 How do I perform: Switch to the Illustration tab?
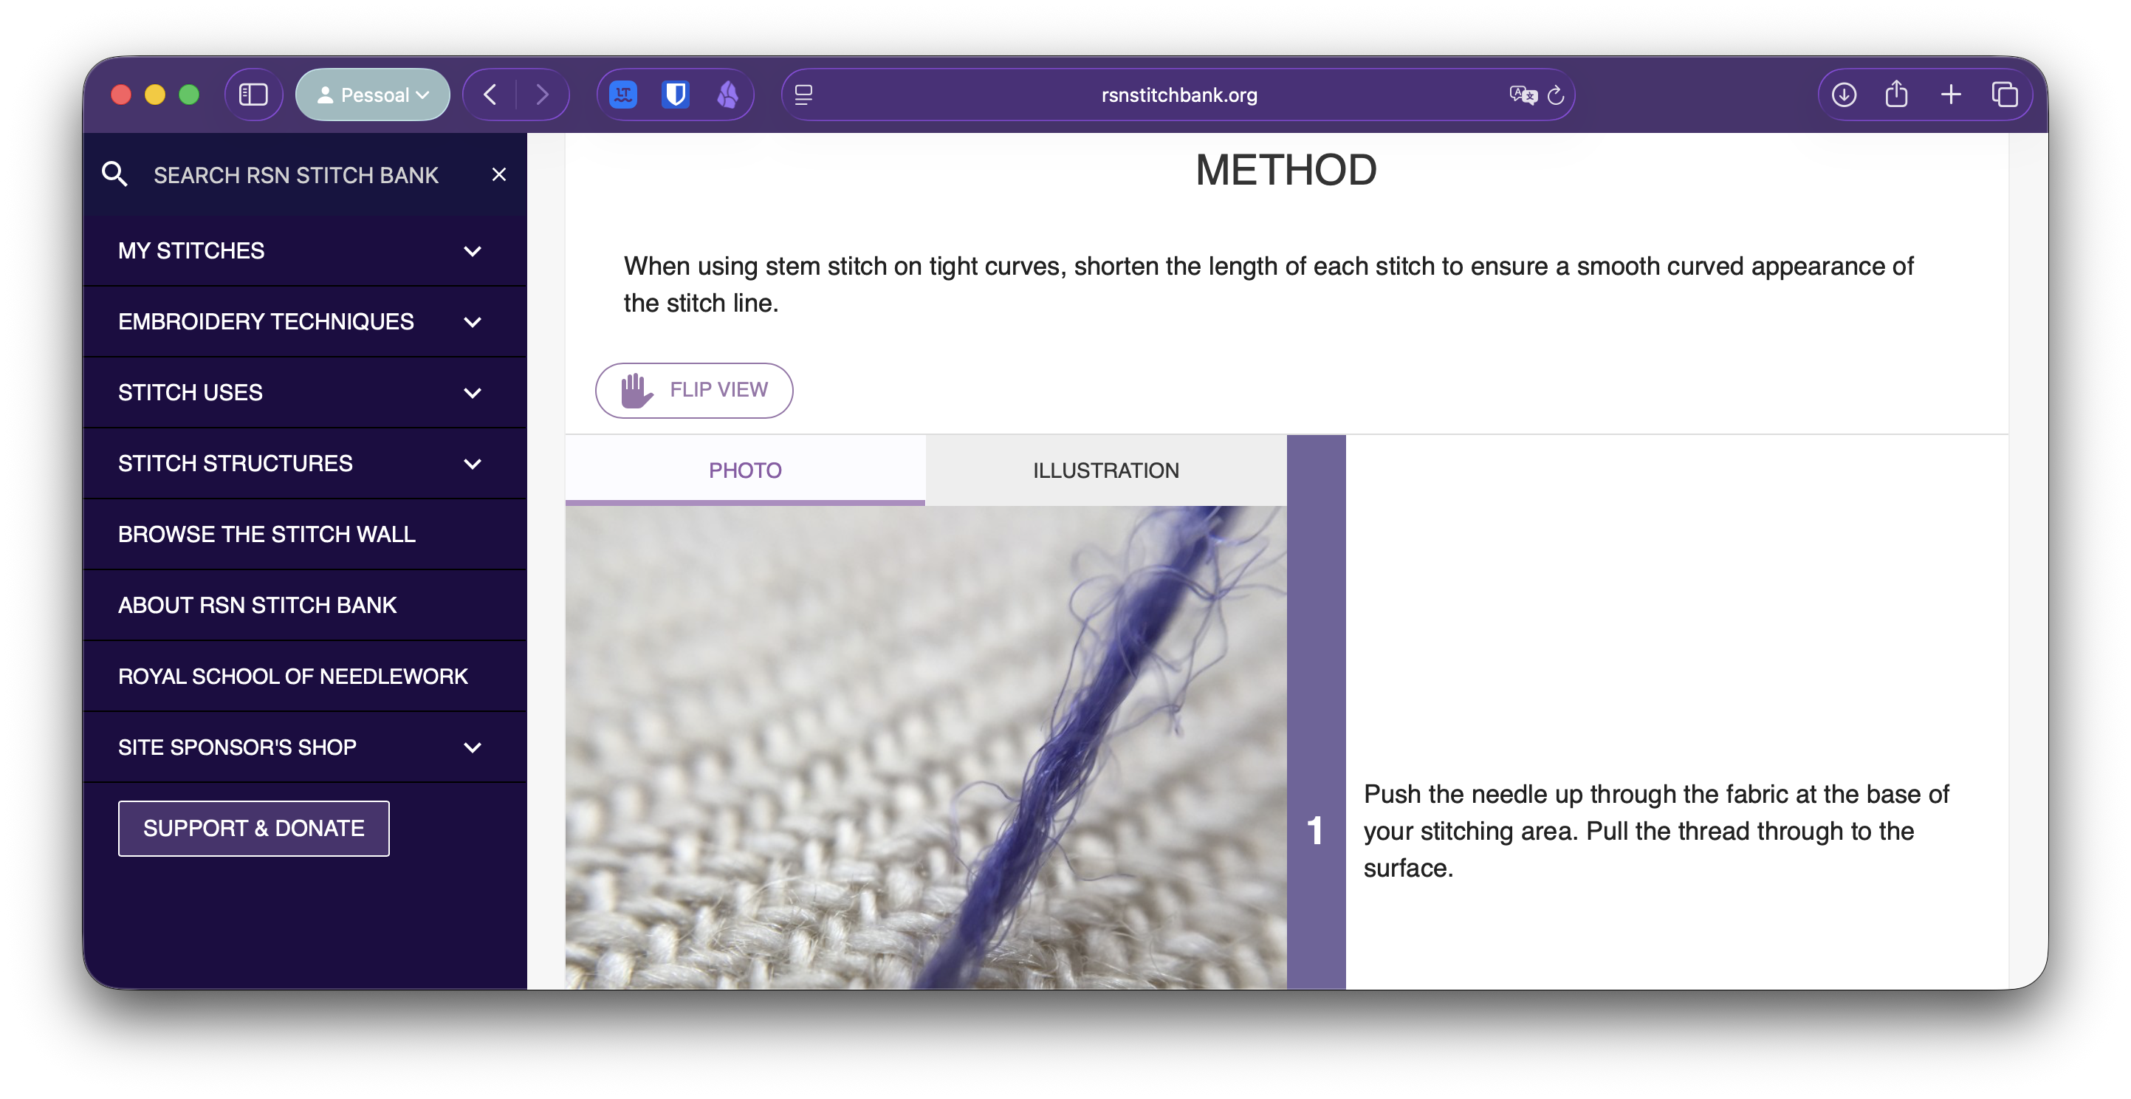pos(1105,470)
